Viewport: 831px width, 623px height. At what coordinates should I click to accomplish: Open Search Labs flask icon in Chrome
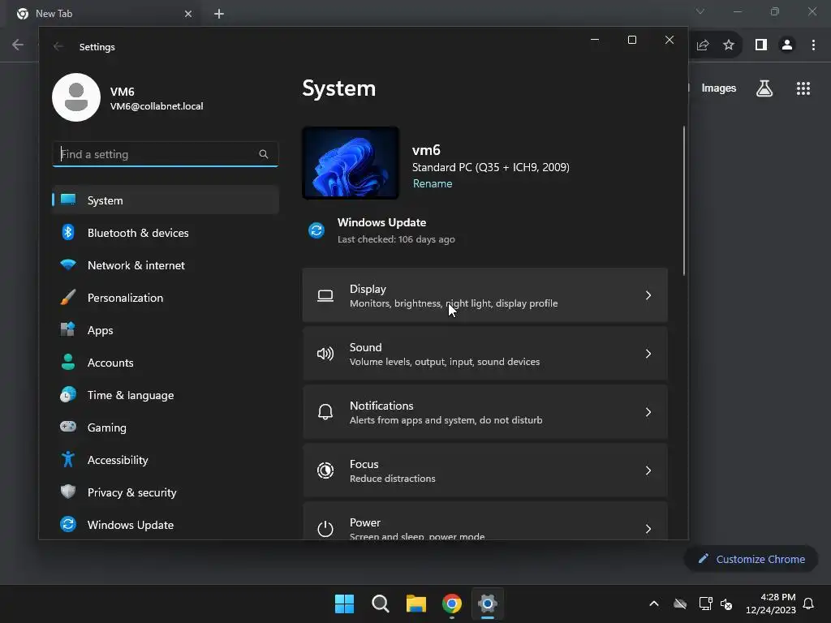[x=764, y=88]
